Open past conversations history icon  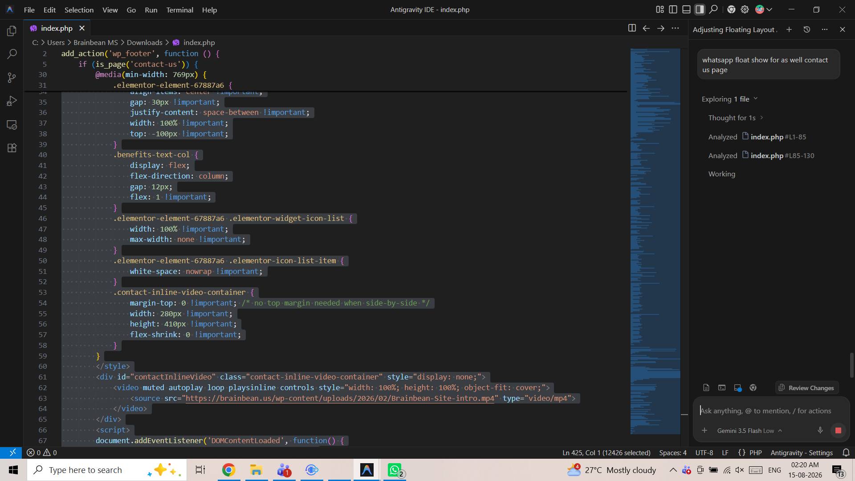806,29
